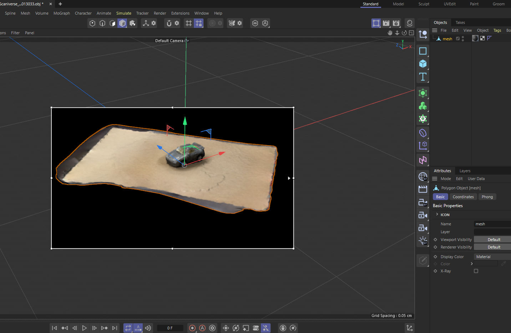Switch to the Coordinates tab in Attributes

463,196
